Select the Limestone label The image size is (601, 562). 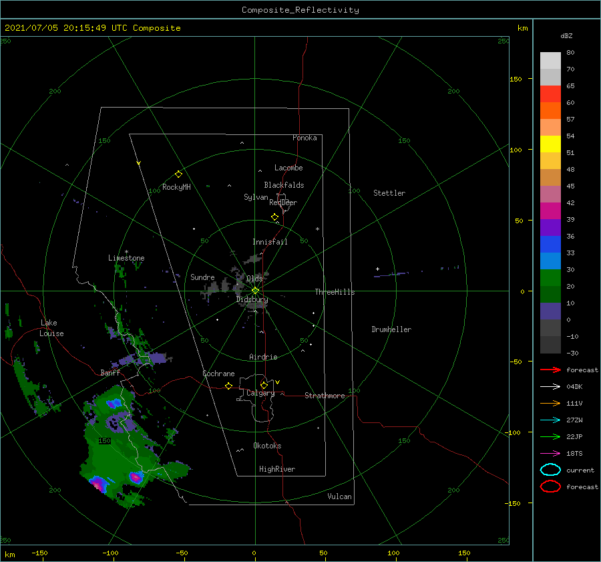click(x=126, y=258)
